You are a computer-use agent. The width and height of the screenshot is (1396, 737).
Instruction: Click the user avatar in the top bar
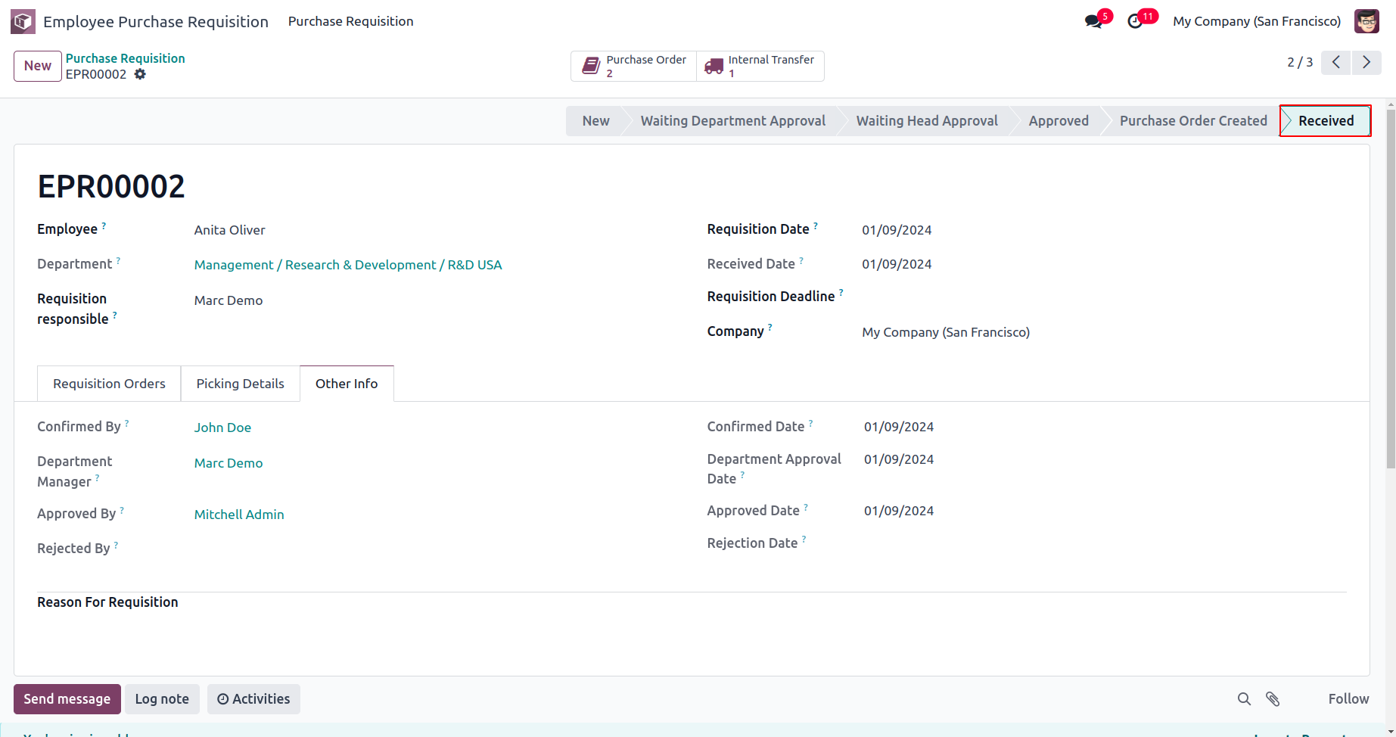(1366, 21)
